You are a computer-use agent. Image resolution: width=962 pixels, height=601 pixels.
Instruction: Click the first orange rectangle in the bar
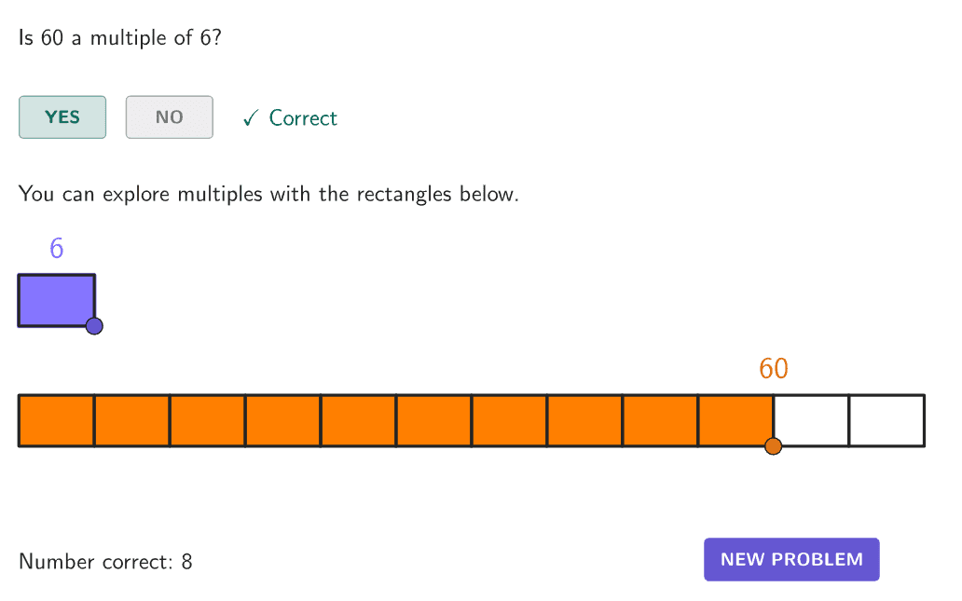point(56,420)
